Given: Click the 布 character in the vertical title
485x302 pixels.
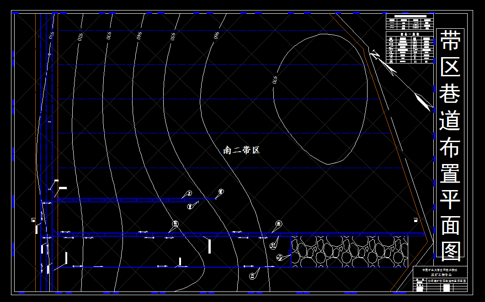Looking at the screenshot, I should [450, 147].
